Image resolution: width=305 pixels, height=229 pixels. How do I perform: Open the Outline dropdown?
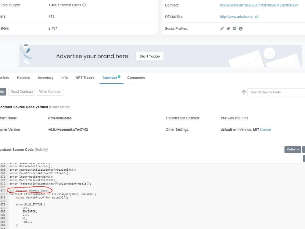tap(292, 149)
